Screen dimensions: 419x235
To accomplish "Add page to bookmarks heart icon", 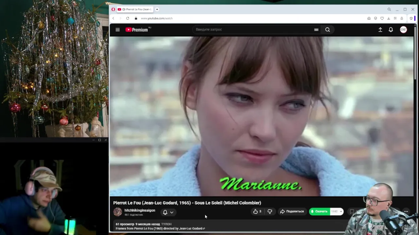I will point(382,18).
